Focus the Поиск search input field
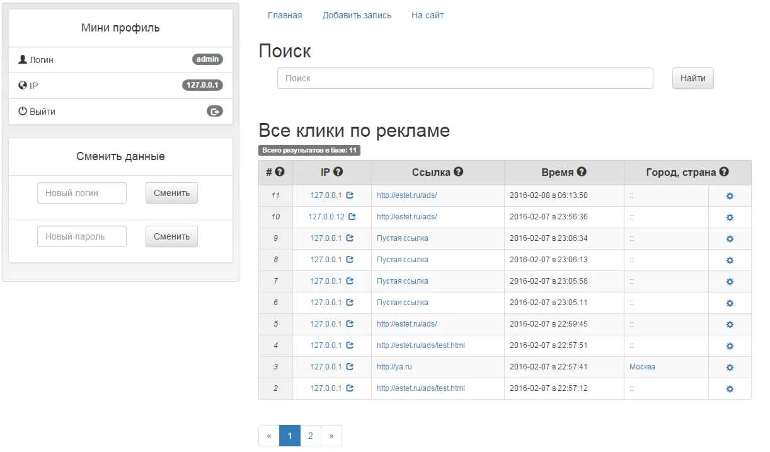This screenshot has height=452, width=770. coord(465,78)
